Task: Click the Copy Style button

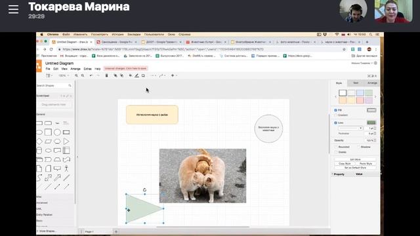Action: pyautogui.click(x=345, y=163)
